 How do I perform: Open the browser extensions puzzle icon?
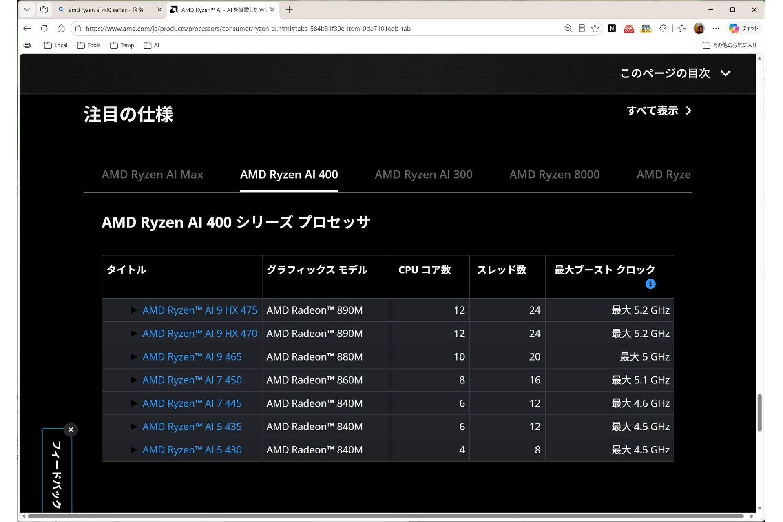(x=663, y=29)
